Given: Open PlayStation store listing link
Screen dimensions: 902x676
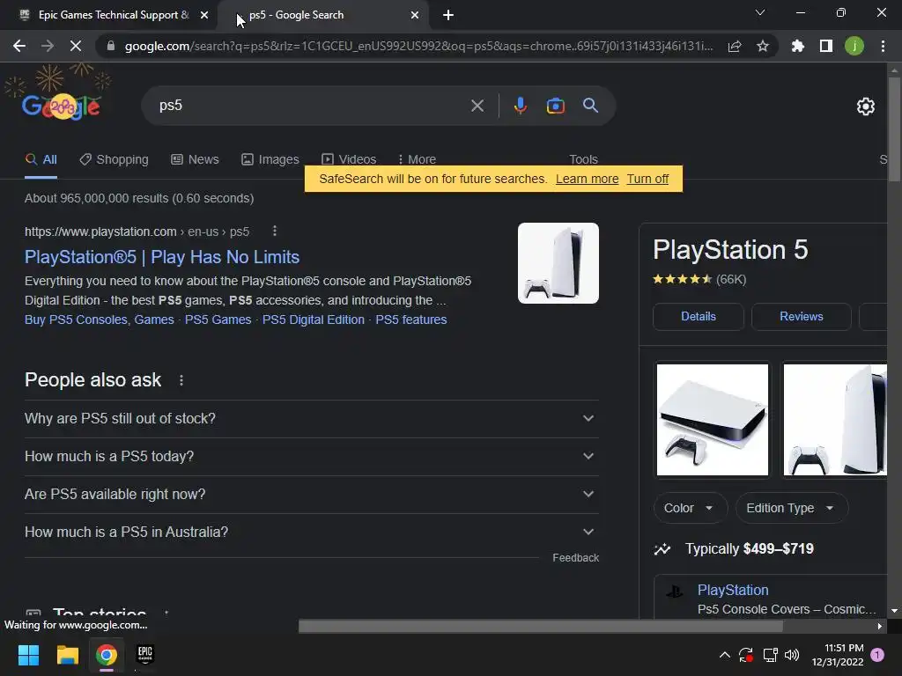Looking at the screenshot, I should [x=733, y=591].
